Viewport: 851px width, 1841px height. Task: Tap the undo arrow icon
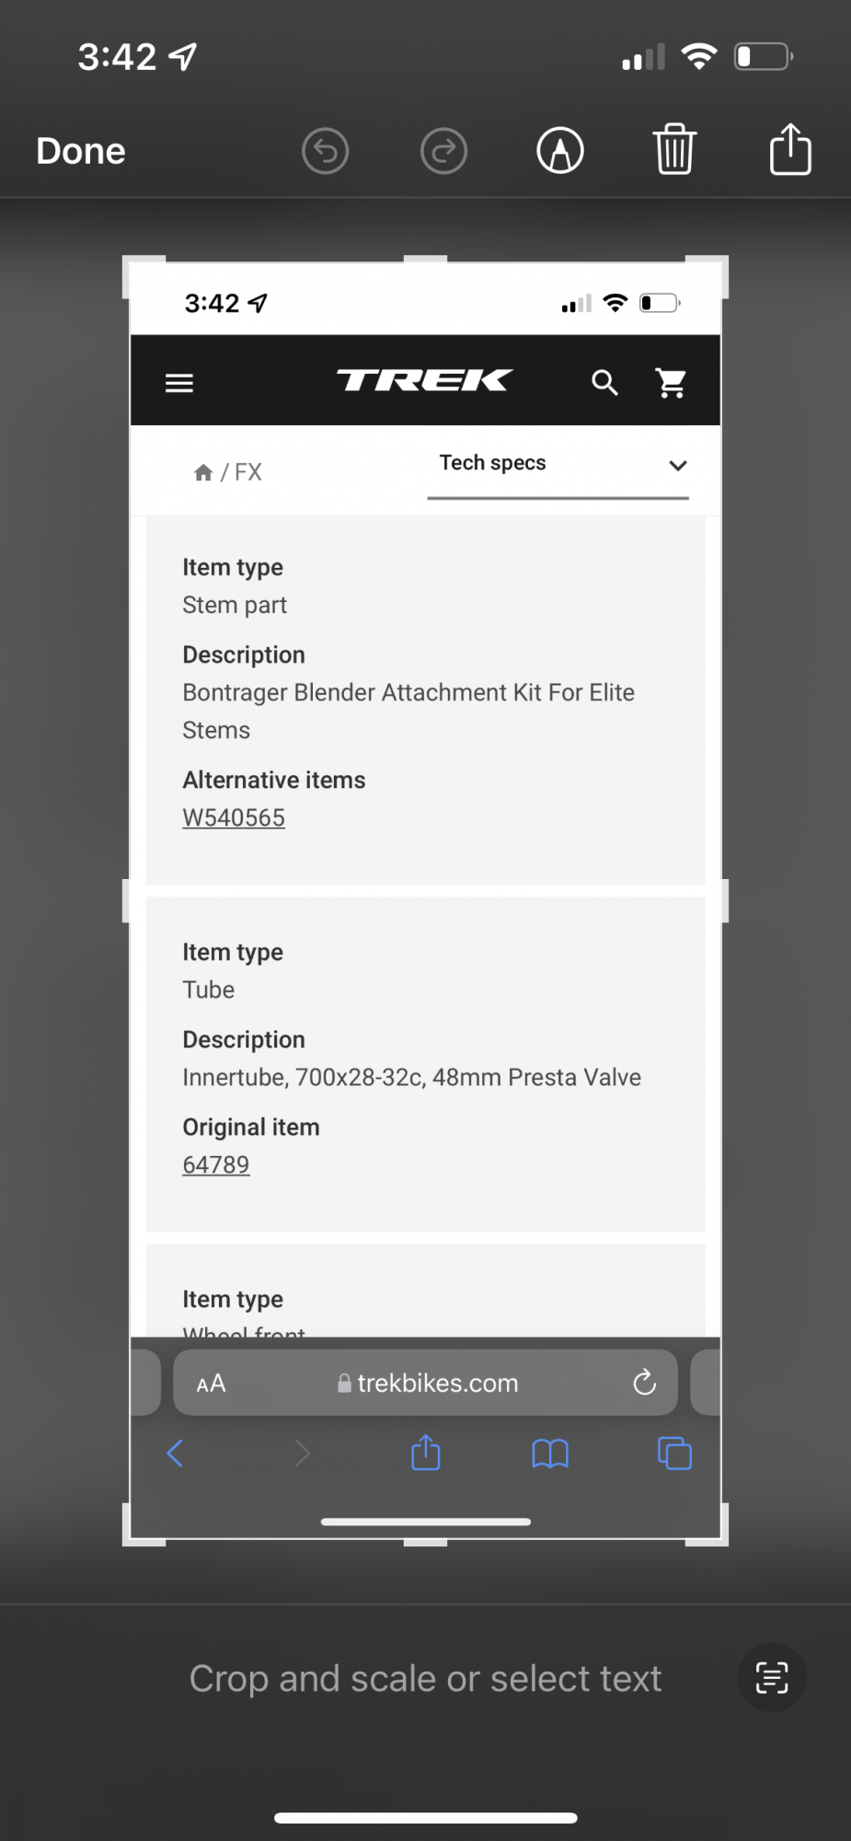tap(325, 151)
